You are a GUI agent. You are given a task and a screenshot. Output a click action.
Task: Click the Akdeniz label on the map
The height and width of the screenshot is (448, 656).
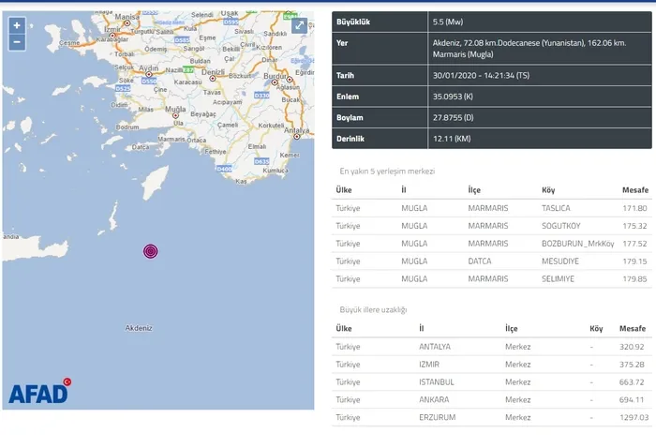[139, 328]
